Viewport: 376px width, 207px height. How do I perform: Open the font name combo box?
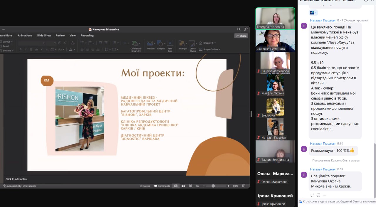click(x=31, y=43)
